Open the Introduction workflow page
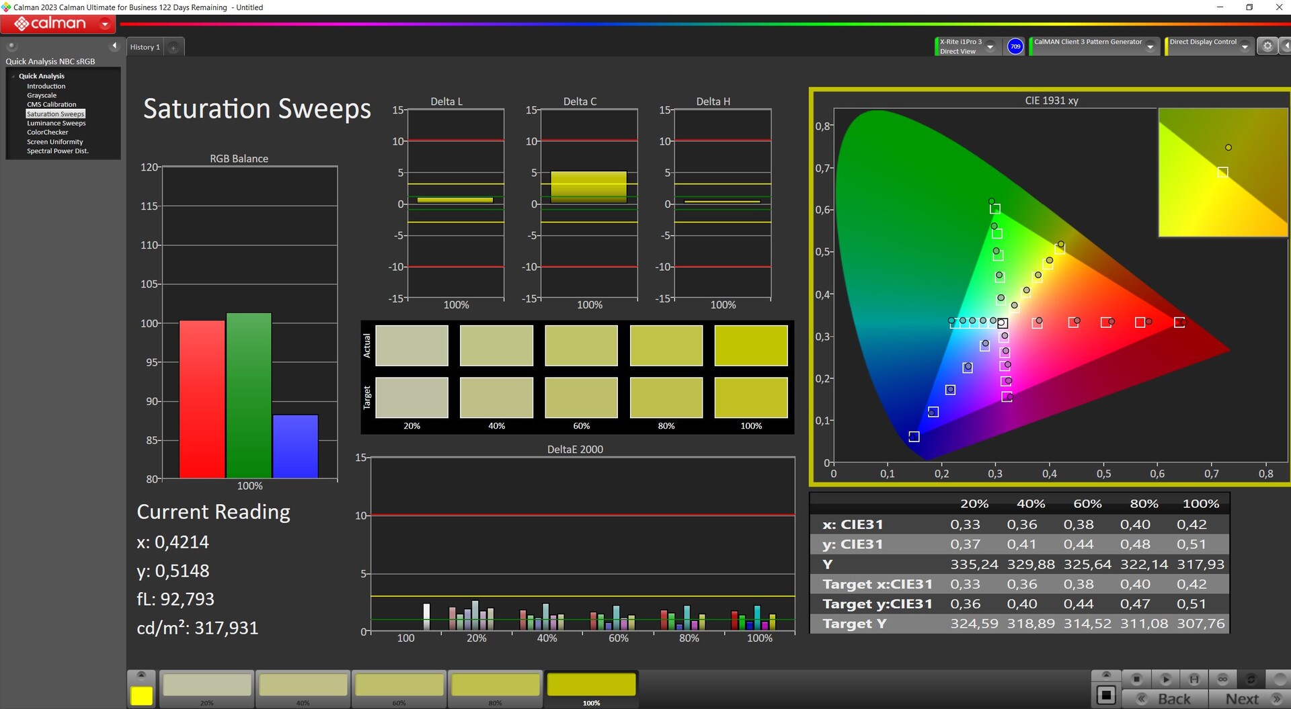This screenshot has width=1291, height=709. (x=46, y=86)
